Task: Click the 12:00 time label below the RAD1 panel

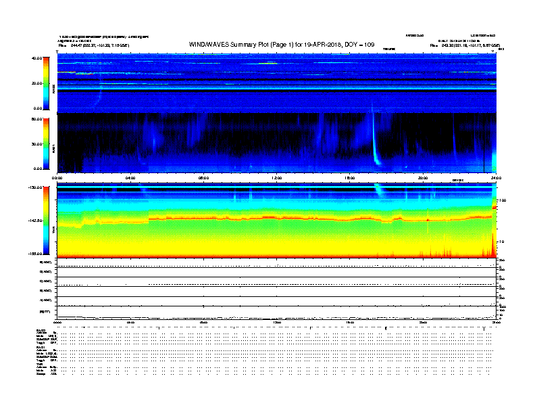Action: [277, 178]
